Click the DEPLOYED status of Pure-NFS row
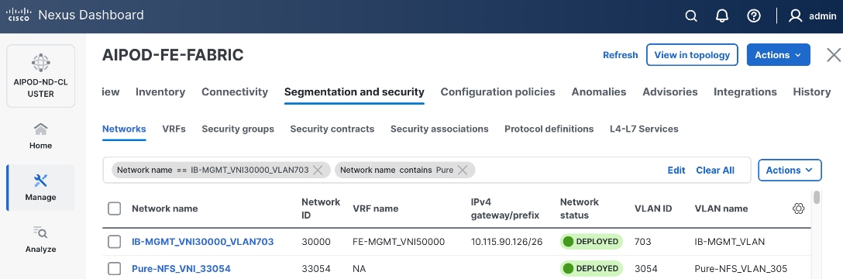Image resolution: width=843 pixels, height=279 pixels. coord(591,268)
